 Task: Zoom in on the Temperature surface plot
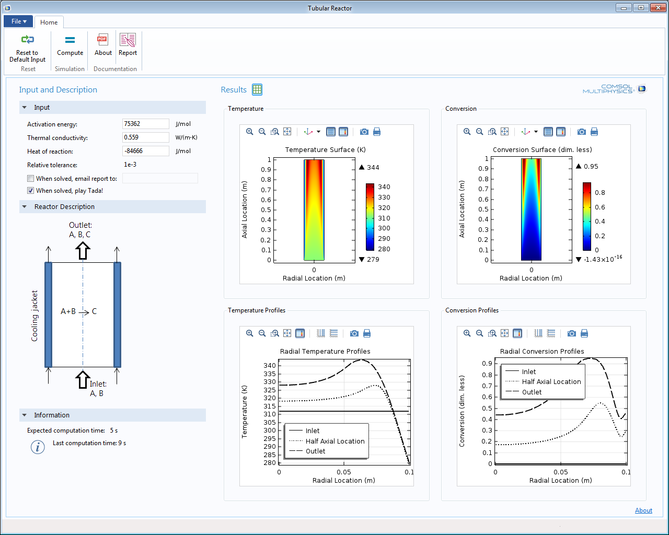click(x=250, y=132)
